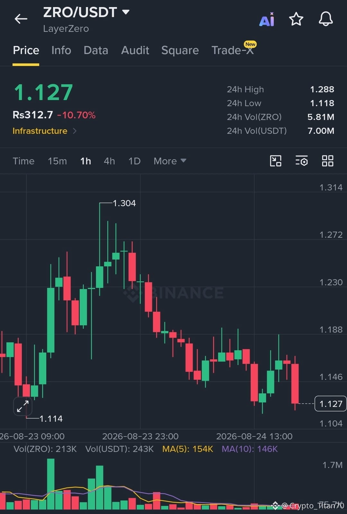Tap the Vol(USDT): 243K label
The height and width of the screenshot is (514, 347).
point(120,449)
